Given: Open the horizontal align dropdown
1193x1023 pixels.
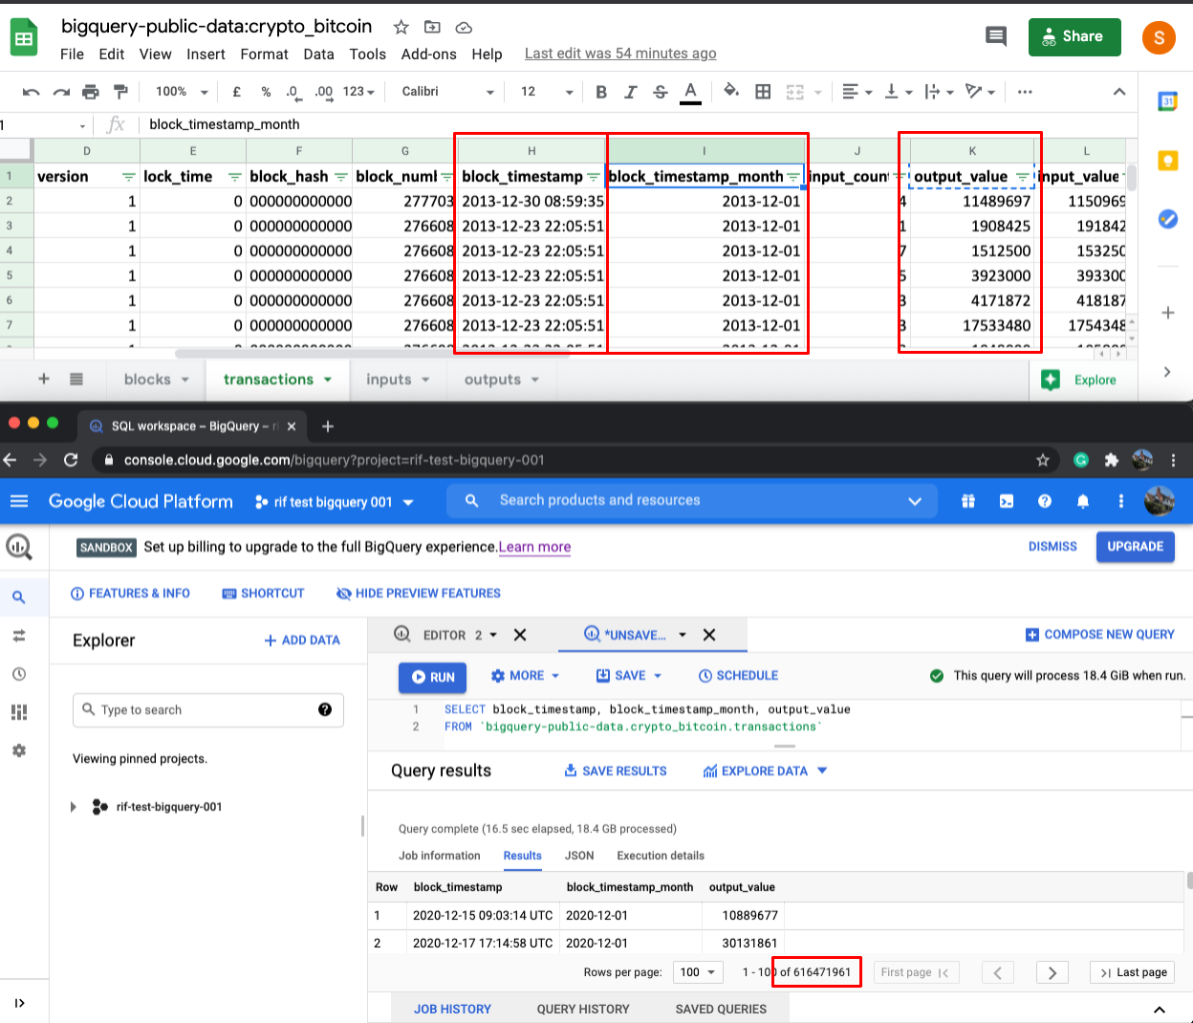Looking at the screenshot, I should [857, 92].
